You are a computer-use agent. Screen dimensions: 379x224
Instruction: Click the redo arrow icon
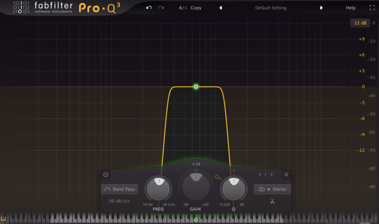click(x=161, y=8)
